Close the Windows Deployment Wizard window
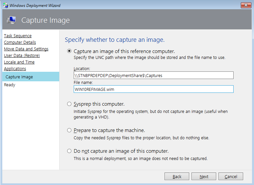This screenshot has width=254, height=185. [246, 5]
